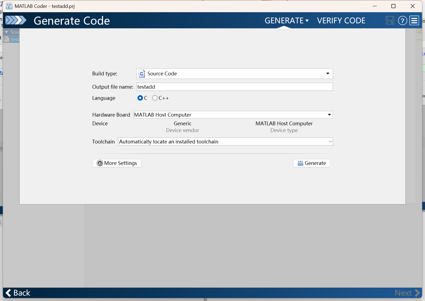Go Back to the previous step
The height and width of the screenshot is (301, 425).
pyautogui.click(x=18, y=293)
